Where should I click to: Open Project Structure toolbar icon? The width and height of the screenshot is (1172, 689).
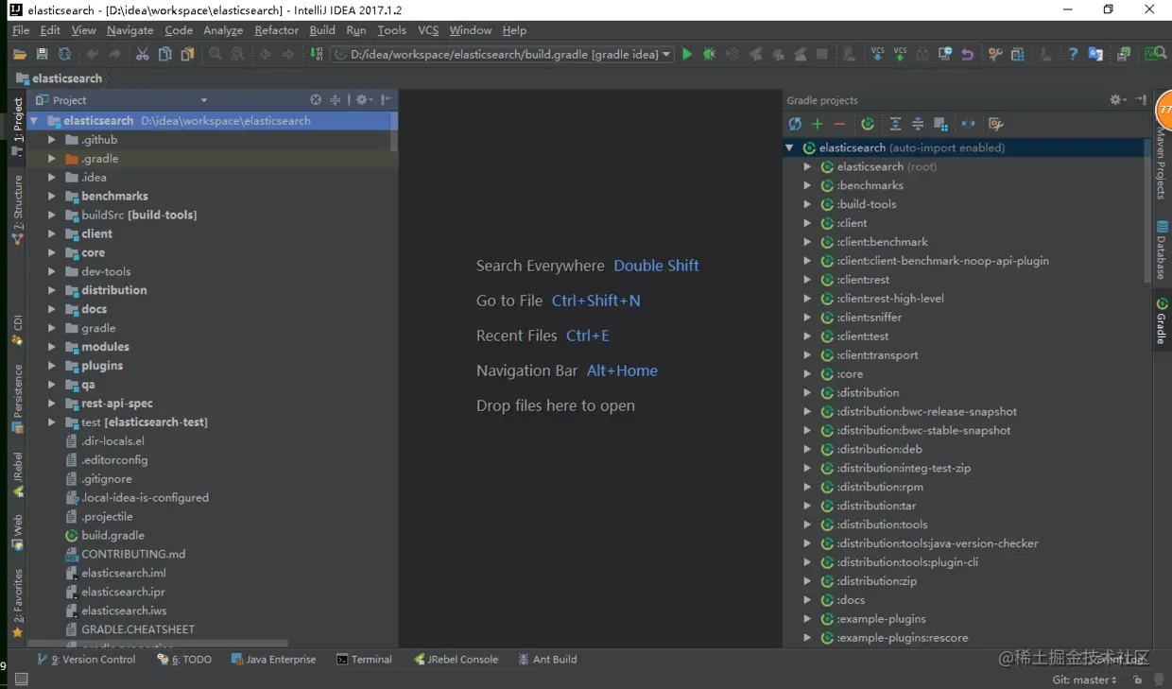pyautogui.click(x=1018, y=55)
